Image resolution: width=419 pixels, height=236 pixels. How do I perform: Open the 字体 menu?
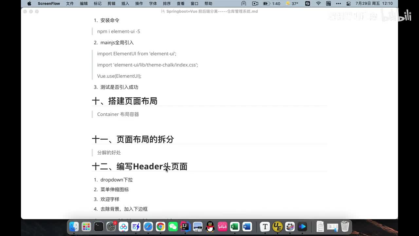click(153, 4)
